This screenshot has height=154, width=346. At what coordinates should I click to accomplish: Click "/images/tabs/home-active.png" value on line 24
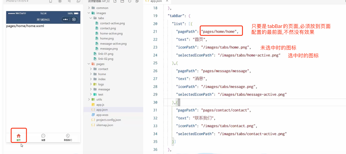coord(249,55)
